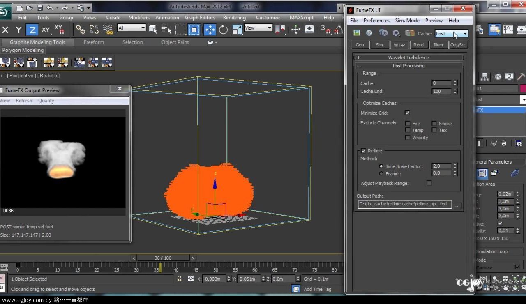Open FumeFX output preview window icon

pos(357,33)
